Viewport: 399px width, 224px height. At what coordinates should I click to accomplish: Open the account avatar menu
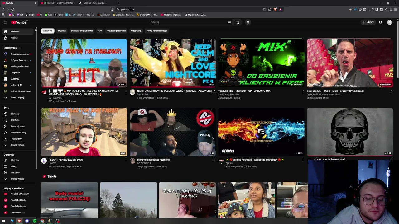389,22
